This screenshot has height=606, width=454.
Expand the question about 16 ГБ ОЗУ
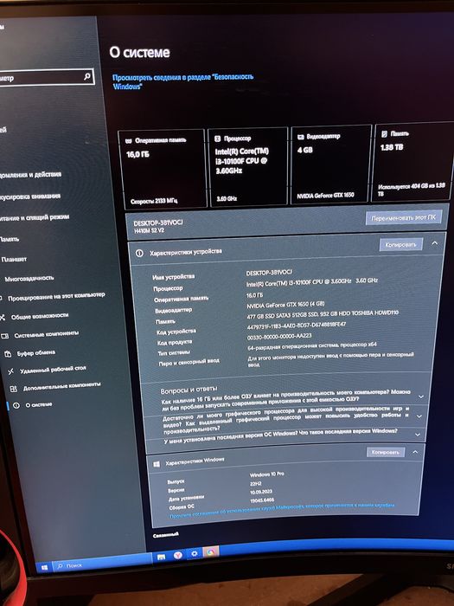(x=421, y=396)
